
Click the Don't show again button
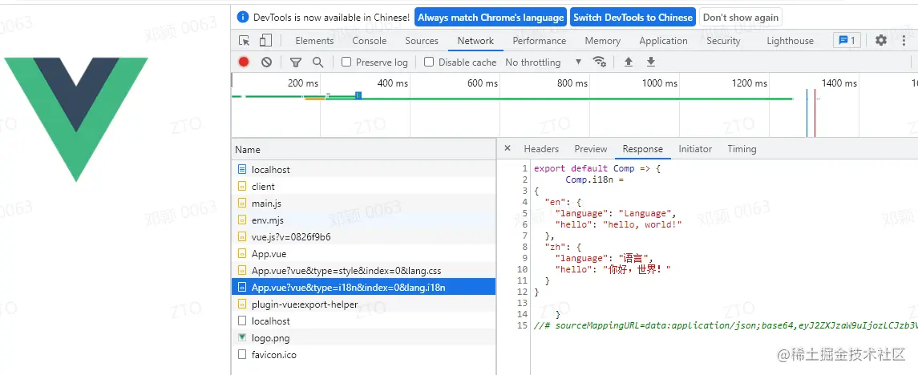click(x=741, y=18)
